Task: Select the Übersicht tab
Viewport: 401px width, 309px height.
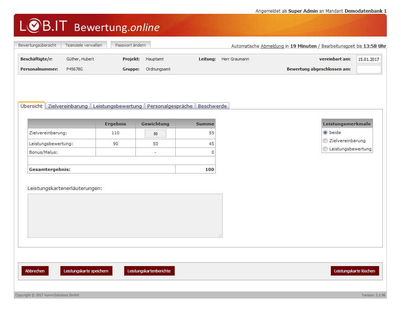Action: tap(31, 106)
